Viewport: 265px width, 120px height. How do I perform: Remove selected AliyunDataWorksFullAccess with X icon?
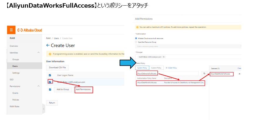(x=239, y=74)
